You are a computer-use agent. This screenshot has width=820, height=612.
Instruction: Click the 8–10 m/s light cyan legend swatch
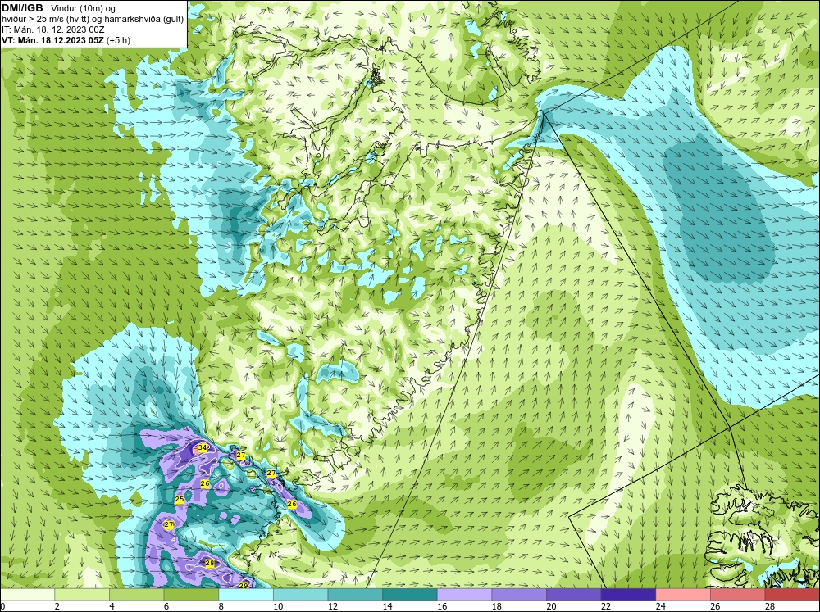(x=246, y=595)
